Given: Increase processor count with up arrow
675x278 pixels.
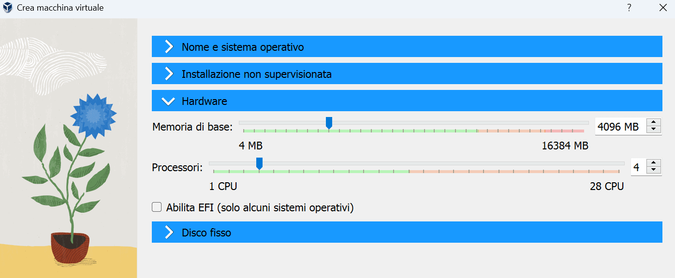Looking at the screenshot, I should click(654, 163).
